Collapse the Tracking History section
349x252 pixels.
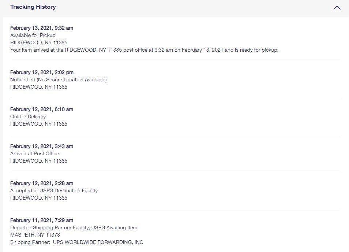337,7
